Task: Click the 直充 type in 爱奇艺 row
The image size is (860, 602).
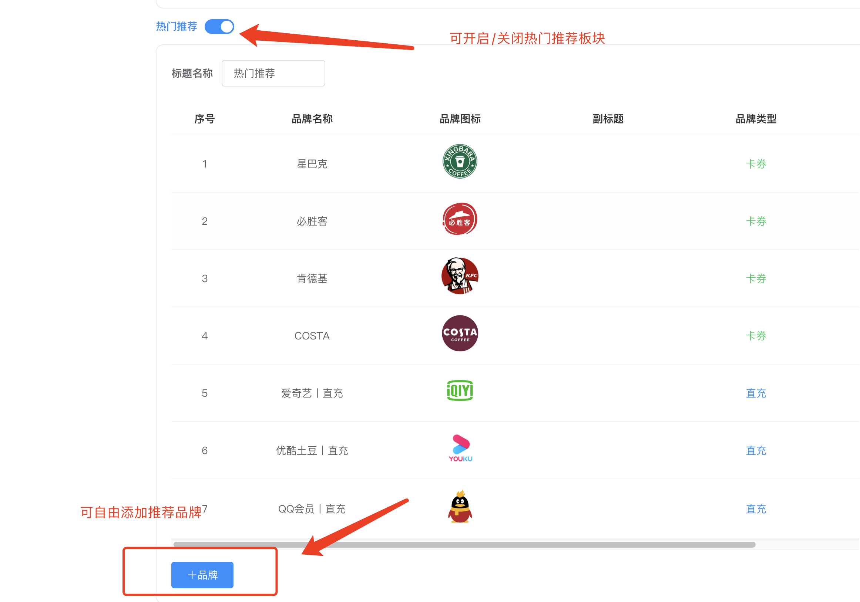Action: pos(756,393)
